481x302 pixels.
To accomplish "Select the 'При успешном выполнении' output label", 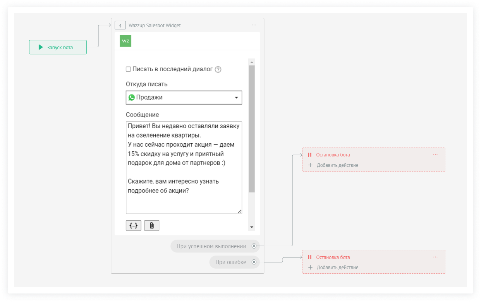I will pyautogui.click(x=211, y=246).
